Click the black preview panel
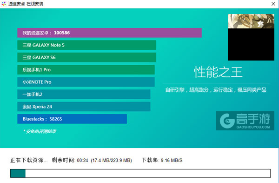Viewport: 279px width, 183px height. click(251, 45)
